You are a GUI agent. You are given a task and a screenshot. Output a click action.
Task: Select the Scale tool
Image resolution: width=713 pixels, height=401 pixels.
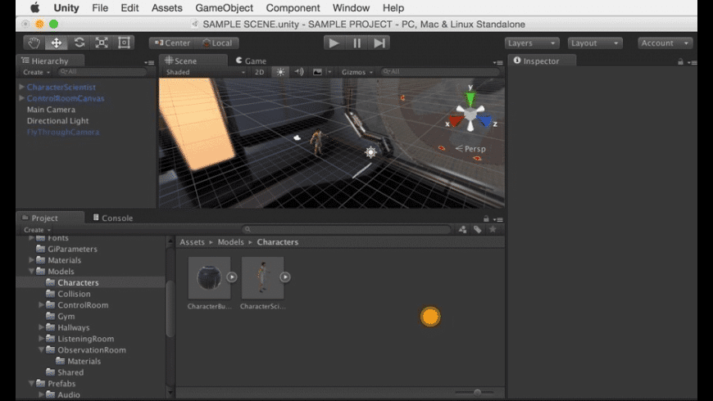click(x=102, y=43)
